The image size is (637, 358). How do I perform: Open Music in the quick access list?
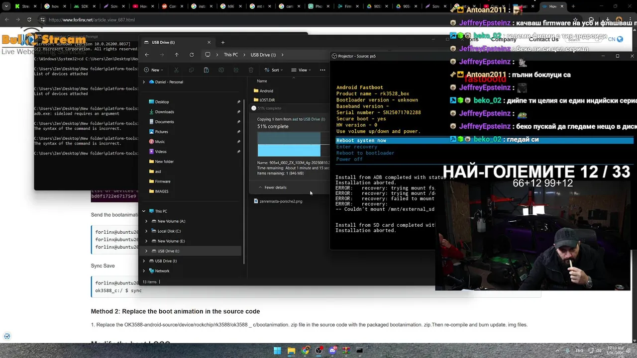pos(160,142)
